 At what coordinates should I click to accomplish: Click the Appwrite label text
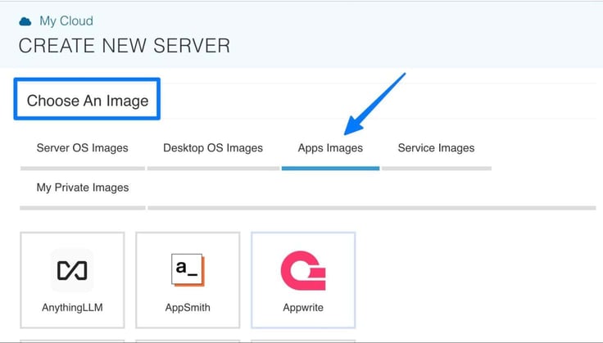click(303, 308)
